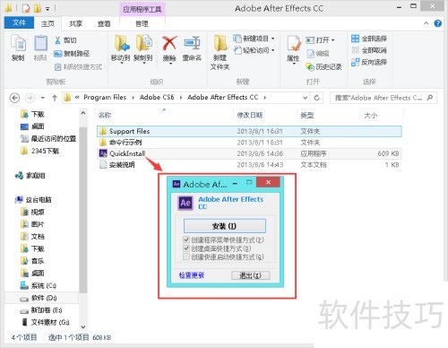Expand the Open command dropdown arrow
Viewport: 448px width, 348px height.
tap(333, 39)
